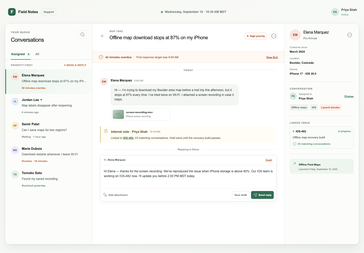Change the conversation assignee
Image resolution: width=364 pixels, height=253 pixels.
coord(349,96)
